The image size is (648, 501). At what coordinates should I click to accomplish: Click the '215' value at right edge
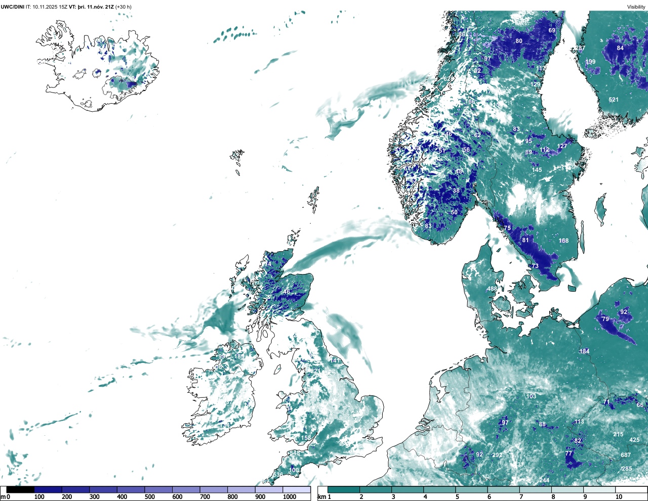pos(618,434)
